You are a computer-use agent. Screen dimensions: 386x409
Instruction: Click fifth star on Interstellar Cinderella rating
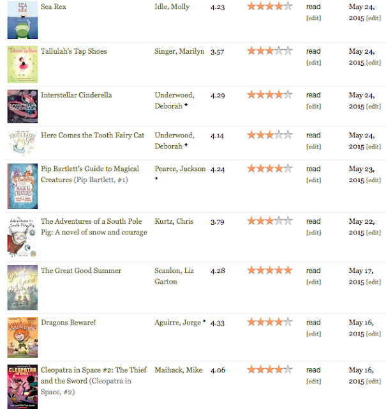(288, 95)
